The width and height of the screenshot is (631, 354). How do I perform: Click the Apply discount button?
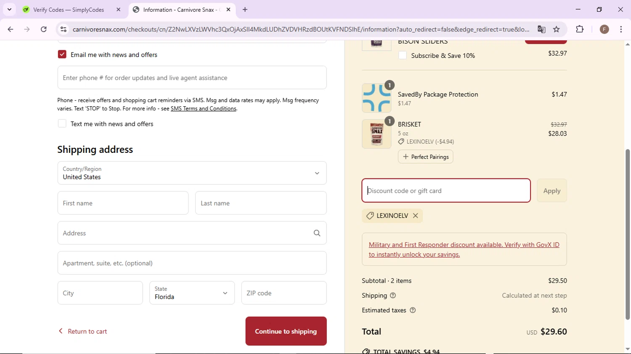[x=552, y=191]
